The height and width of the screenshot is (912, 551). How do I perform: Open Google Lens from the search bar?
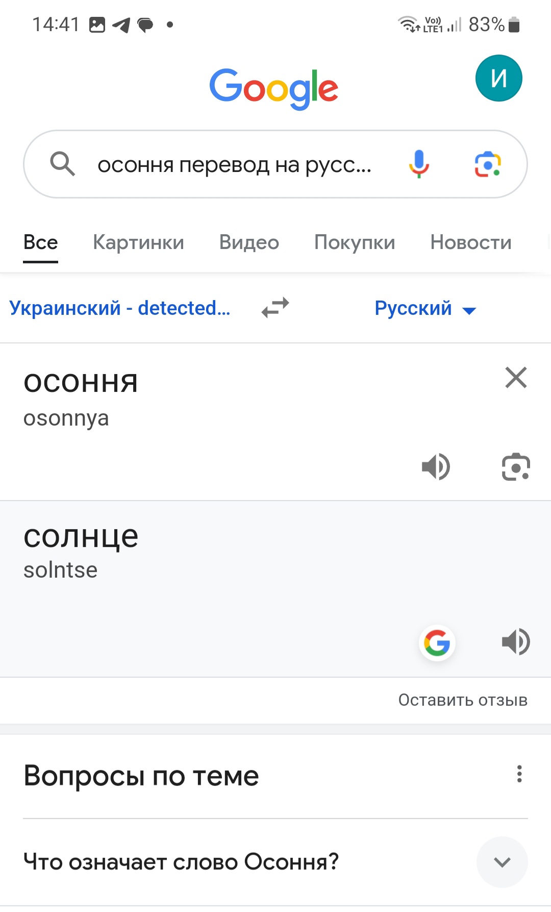point(488,164)
